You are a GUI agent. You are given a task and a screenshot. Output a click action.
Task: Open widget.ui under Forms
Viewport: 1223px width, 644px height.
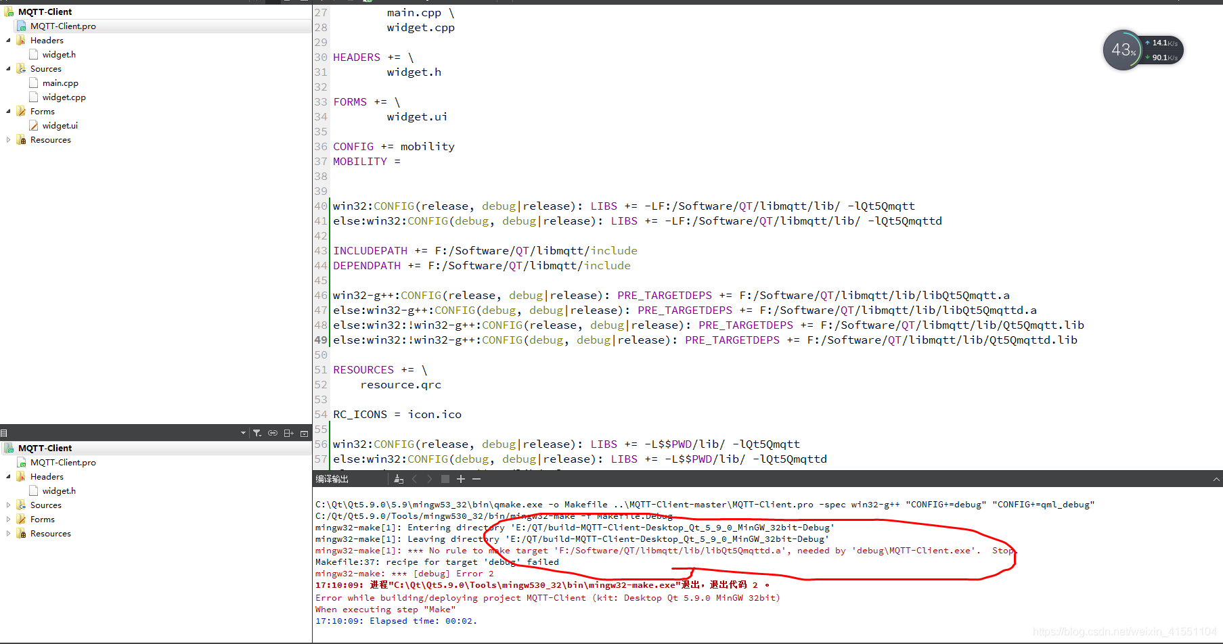coord(60,126)
